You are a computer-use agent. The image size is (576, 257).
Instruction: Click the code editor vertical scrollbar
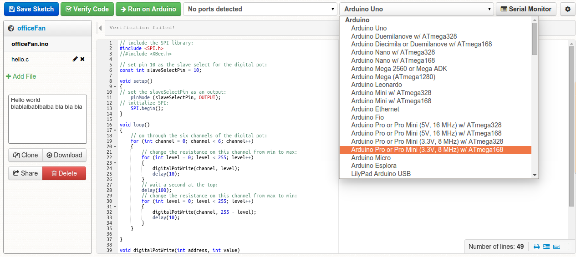coord(572,126)
